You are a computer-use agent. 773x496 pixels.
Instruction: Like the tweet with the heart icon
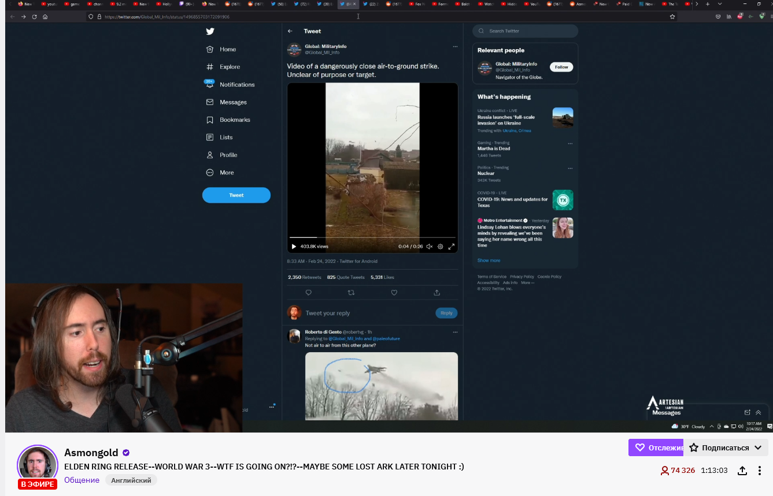[394, 293]
